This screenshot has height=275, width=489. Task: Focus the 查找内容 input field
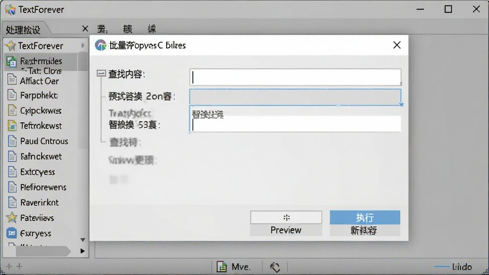295,77
